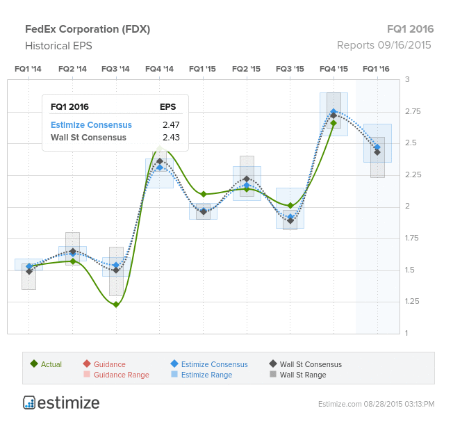Click the Wall St Range gray swatch

click(273, 374)
